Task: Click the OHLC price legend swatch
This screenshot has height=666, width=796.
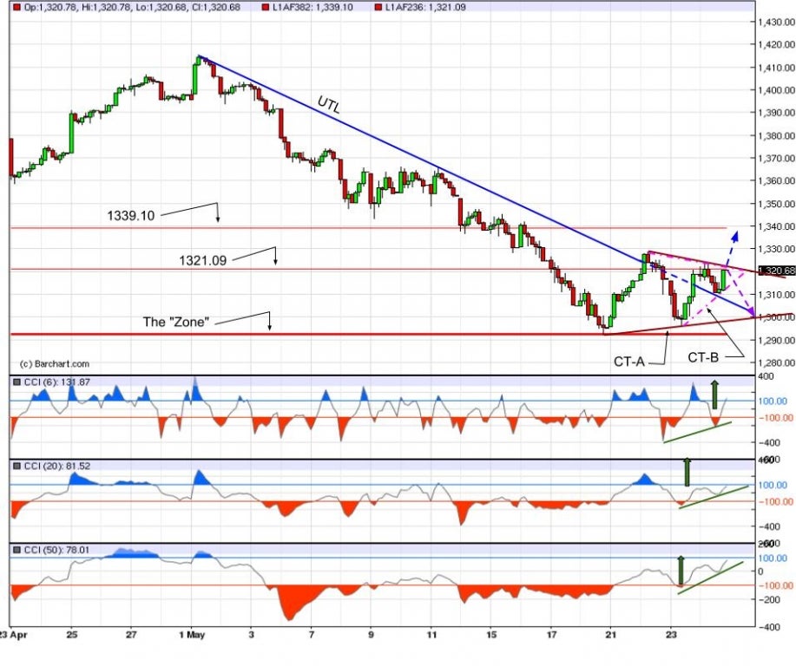Action: click(x=17, y=8)
